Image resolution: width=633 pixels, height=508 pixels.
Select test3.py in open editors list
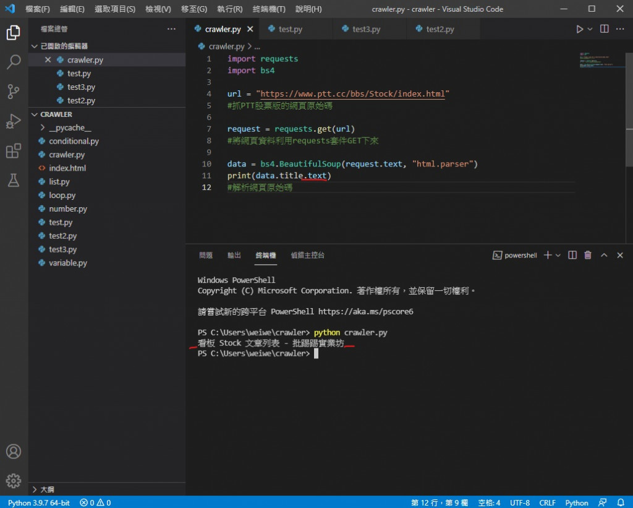107,87
